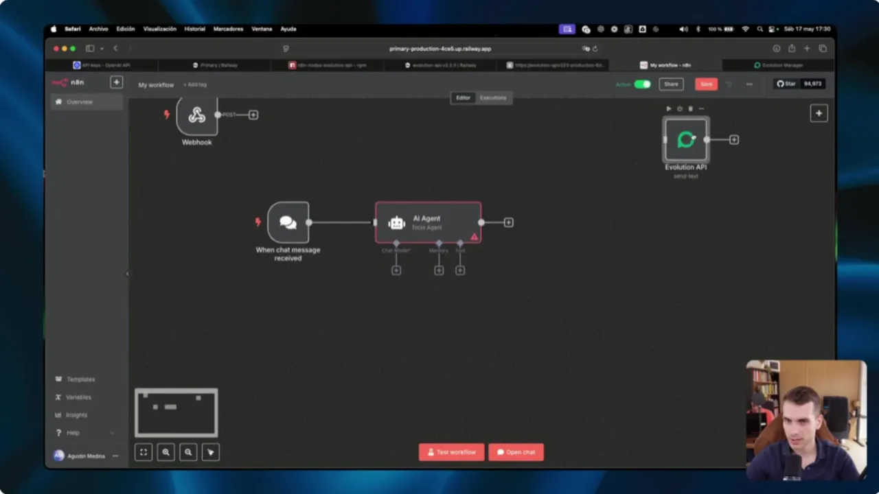Reload the page in Safari
The image size is (879, 494).
coord(595,49)
